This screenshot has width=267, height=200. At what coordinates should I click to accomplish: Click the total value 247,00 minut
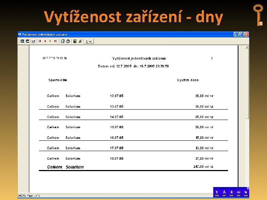(x=203, y=167)
